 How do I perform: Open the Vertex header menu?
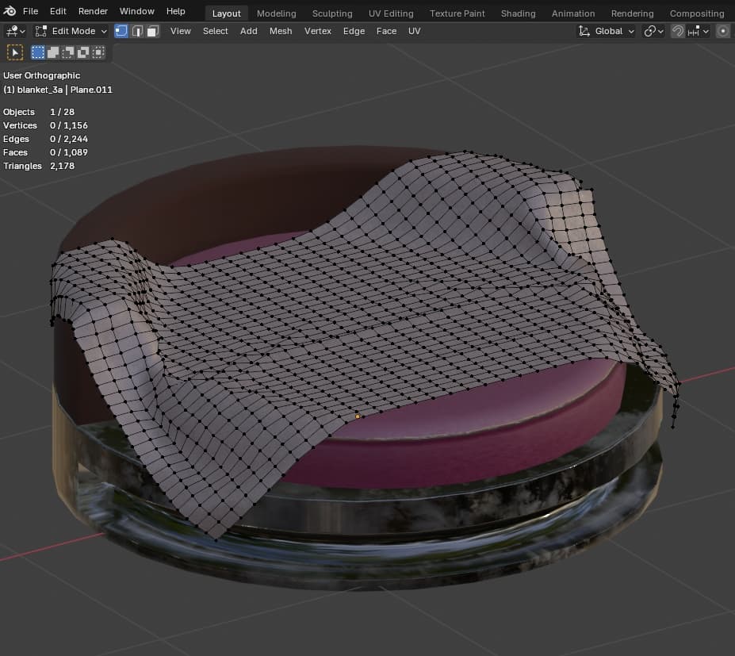coord(318,31)
